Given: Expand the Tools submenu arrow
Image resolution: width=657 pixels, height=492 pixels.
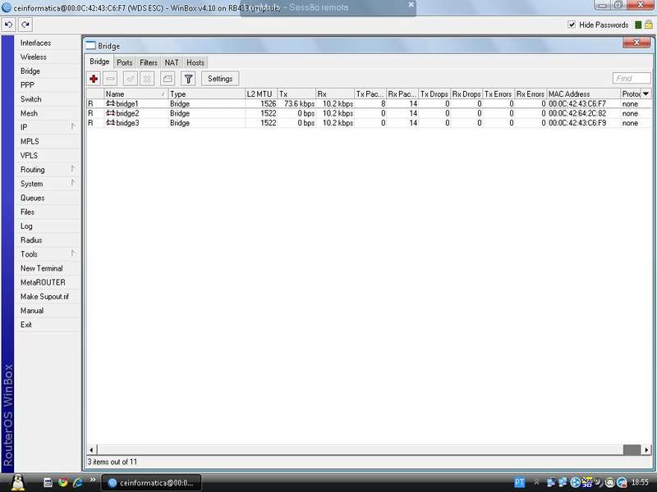Looking at the screenshot, I should pyautogui.click(x=73, y=253).
